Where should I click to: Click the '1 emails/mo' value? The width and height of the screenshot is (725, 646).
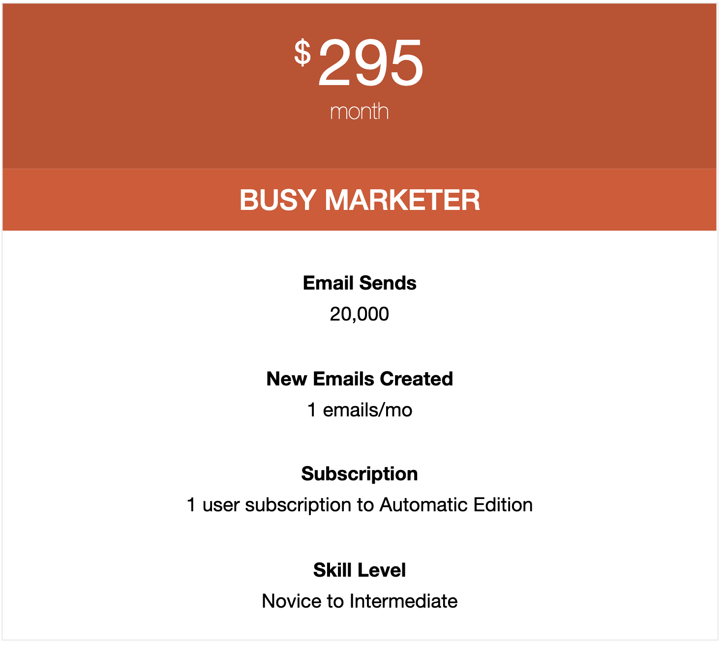tap(360, 410)
